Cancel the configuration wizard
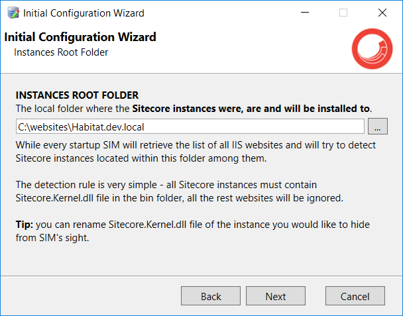Viewport: 403px width, 316px height. click(355, 296)
